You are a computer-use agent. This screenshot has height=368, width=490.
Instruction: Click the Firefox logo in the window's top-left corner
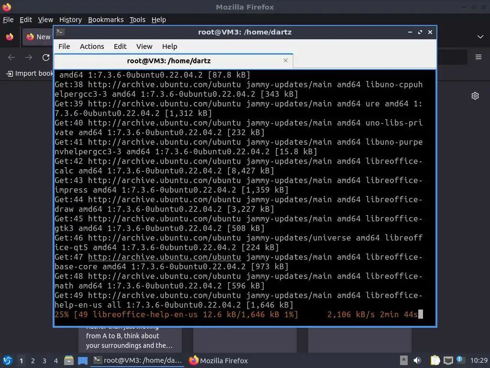click(7, 7)
